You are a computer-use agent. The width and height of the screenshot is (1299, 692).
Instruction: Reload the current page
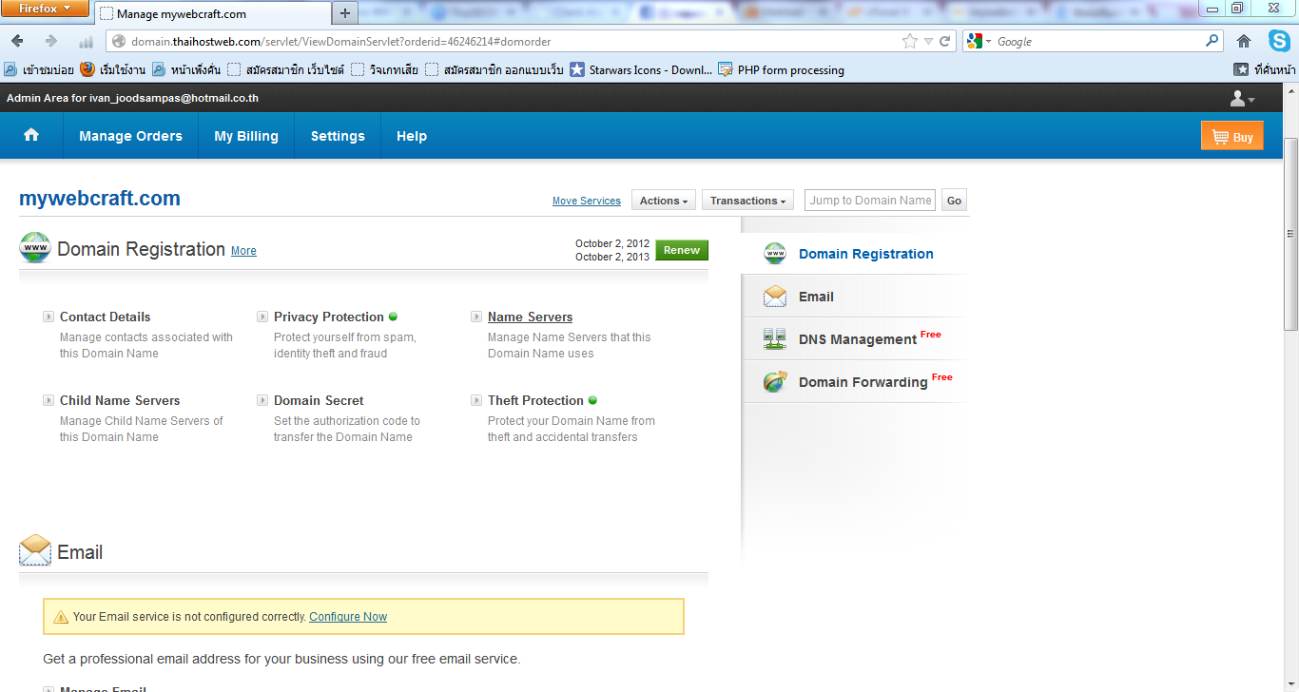tap(945, 42)
